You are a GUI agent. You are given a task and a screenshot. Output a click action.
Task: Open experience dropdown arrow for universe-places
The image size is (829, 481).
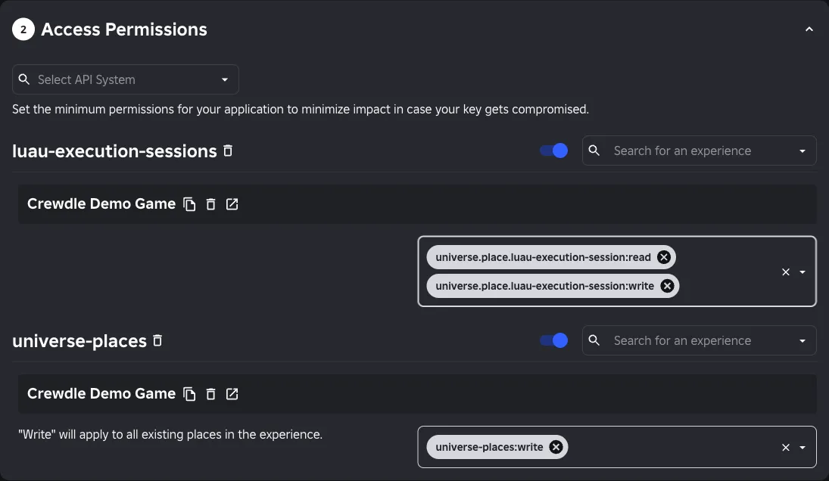click(802, 341)
